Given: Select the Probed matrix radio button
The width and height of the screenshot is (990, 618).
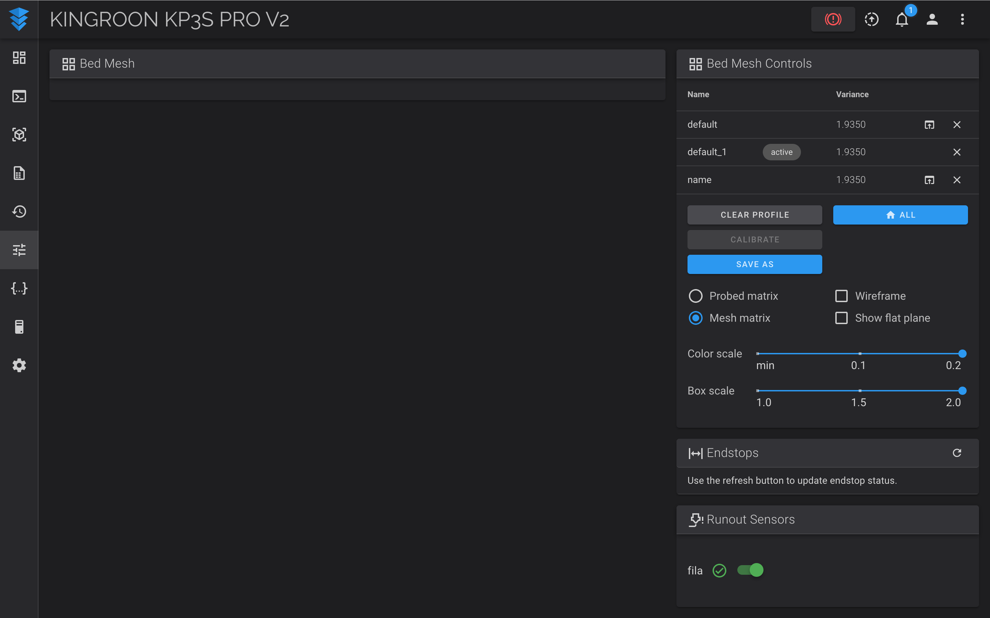Looking at the screenshot, I should [695, 296].
